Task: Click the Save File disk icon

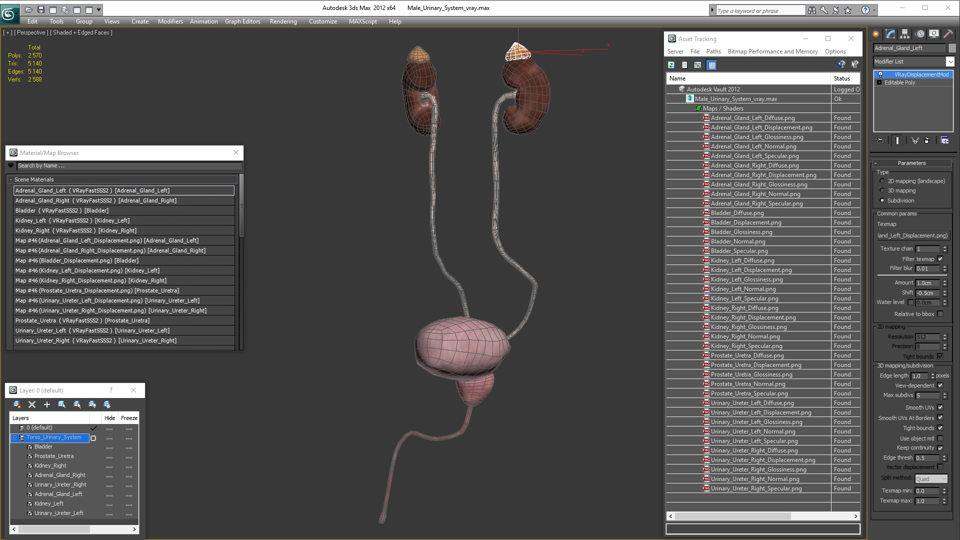Action: [41, 9]
